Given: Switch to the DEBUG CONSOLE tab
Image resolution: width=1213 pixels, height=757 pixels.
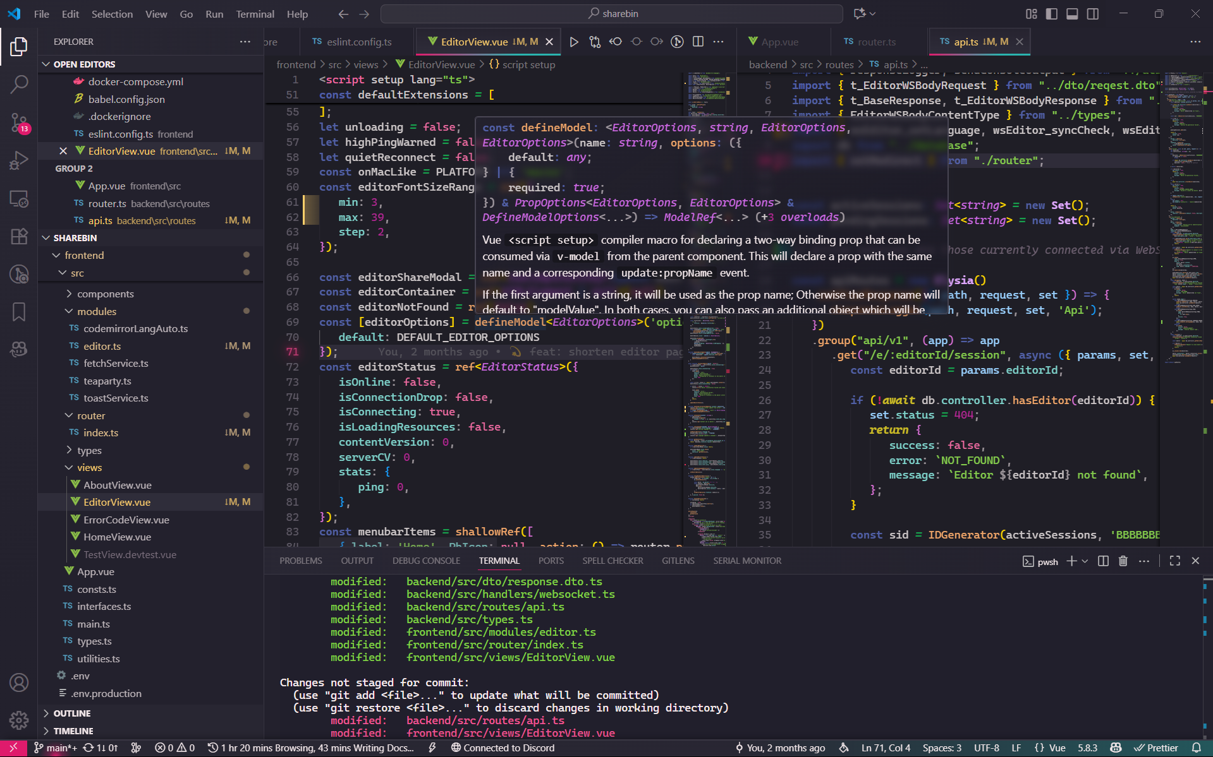Looking at the screenshot, I should pos(426,561).
